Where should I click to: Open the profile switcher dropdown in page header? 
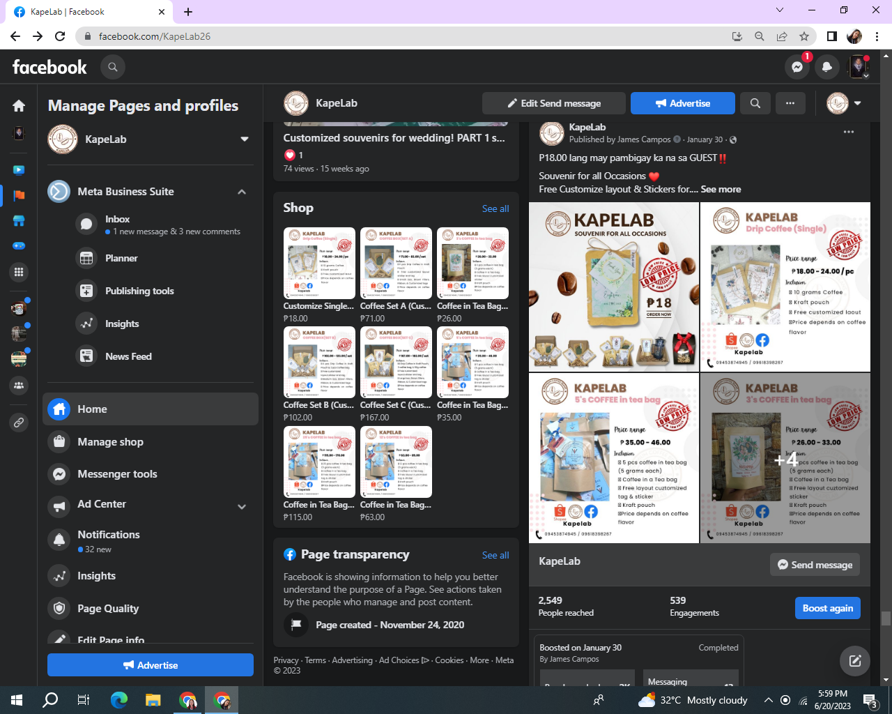tap(844, 103)
